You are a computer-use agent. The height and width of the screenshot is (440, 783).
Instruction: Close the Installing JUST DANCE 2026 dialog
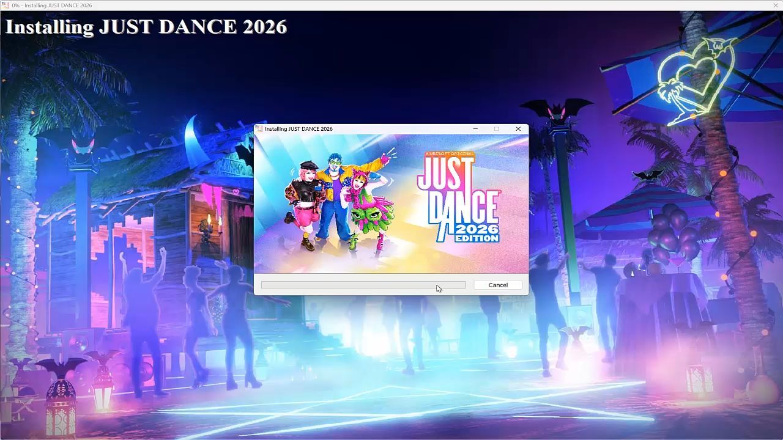(518, 129)
